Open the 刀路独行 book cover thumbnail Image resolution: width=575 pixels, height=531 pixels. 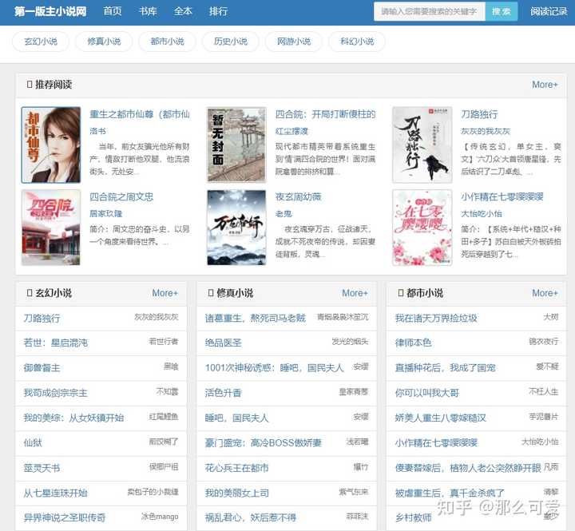[422, 145]
